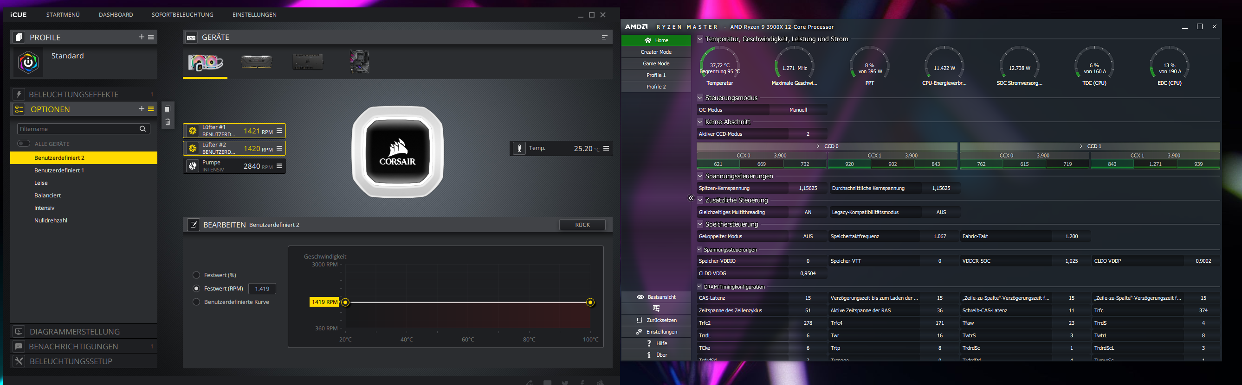The height and width of the screenshot is (385, 1242).
Task: Click the DIAGRAMMERSTELLUNG chart icon
Action: click(19, 332)
